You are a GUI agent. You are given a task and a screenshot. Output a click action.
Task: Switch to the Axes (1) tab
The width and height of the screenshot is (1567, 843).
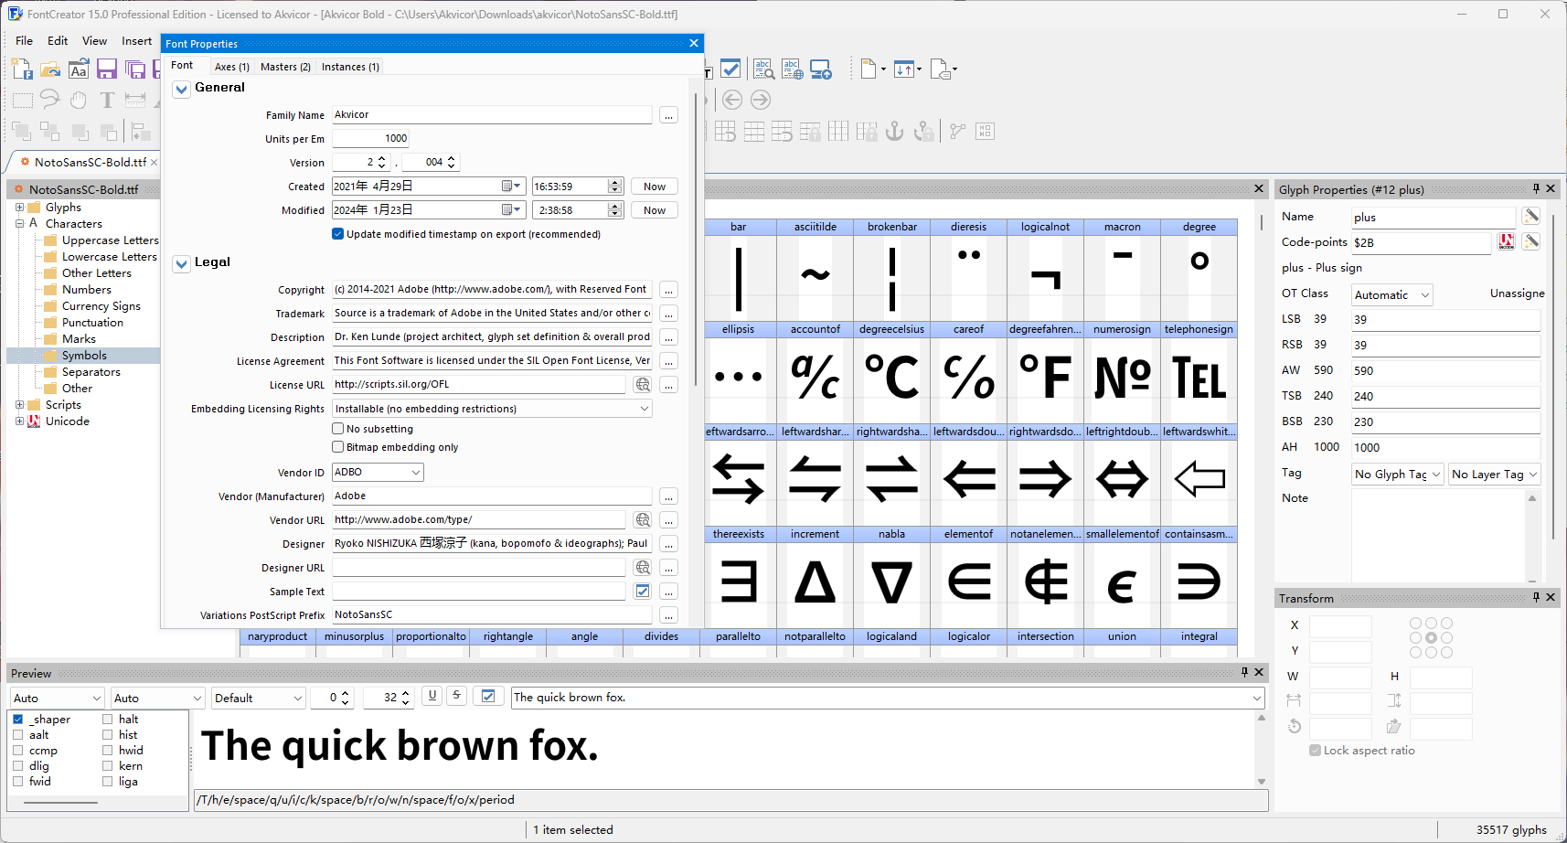point(231,67)
